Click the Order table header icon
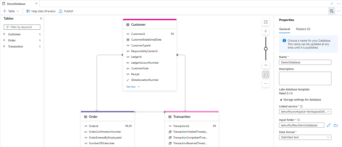 (86, 117)
